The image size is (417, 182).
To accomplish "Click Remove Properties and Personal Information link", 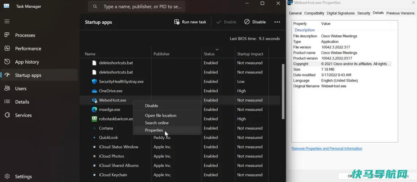I will point(327,149).
